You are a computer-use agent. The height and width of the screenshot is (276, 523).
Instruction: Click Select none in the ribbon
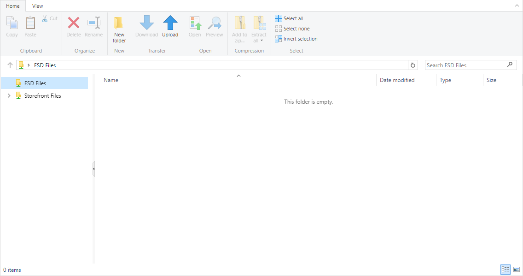coord(292,29)
